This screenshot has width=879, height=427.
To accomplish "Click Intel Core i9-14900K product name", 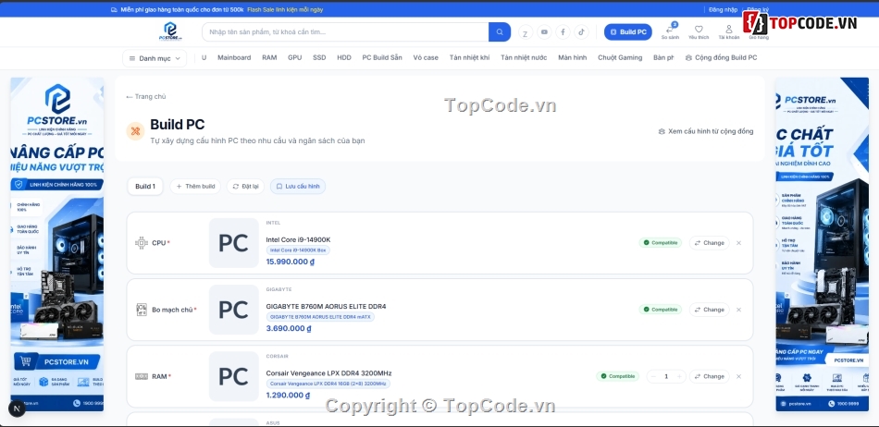I will pyautogui.click(x=298, y=239).
